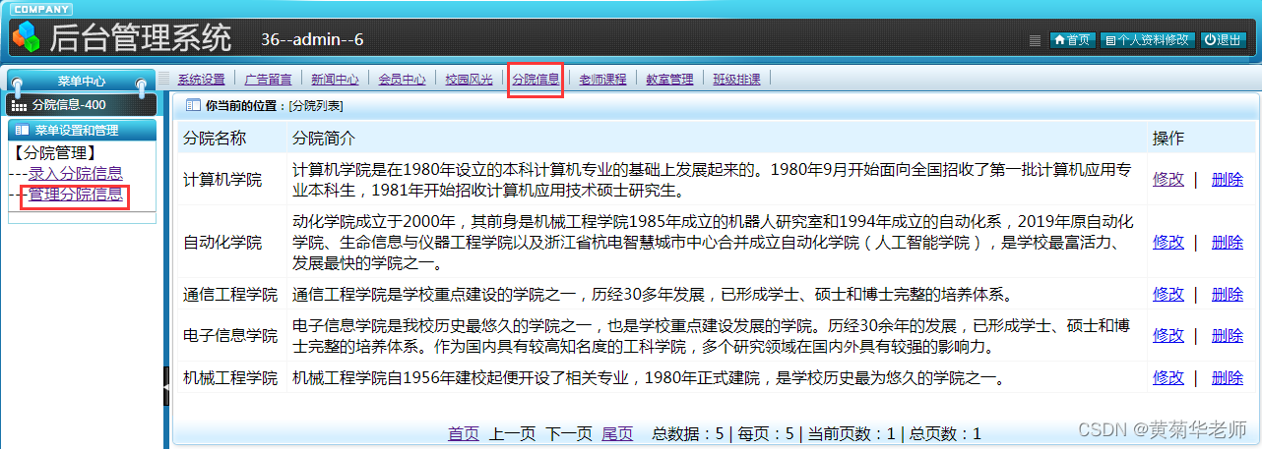This screenshot has height=449, width=1262.
Task: Click 删除 for 计算机学院 row
Action: 1228,180
